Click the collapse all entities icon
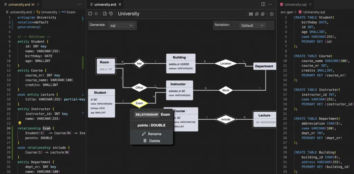354x174 pixels. [257, 14]
